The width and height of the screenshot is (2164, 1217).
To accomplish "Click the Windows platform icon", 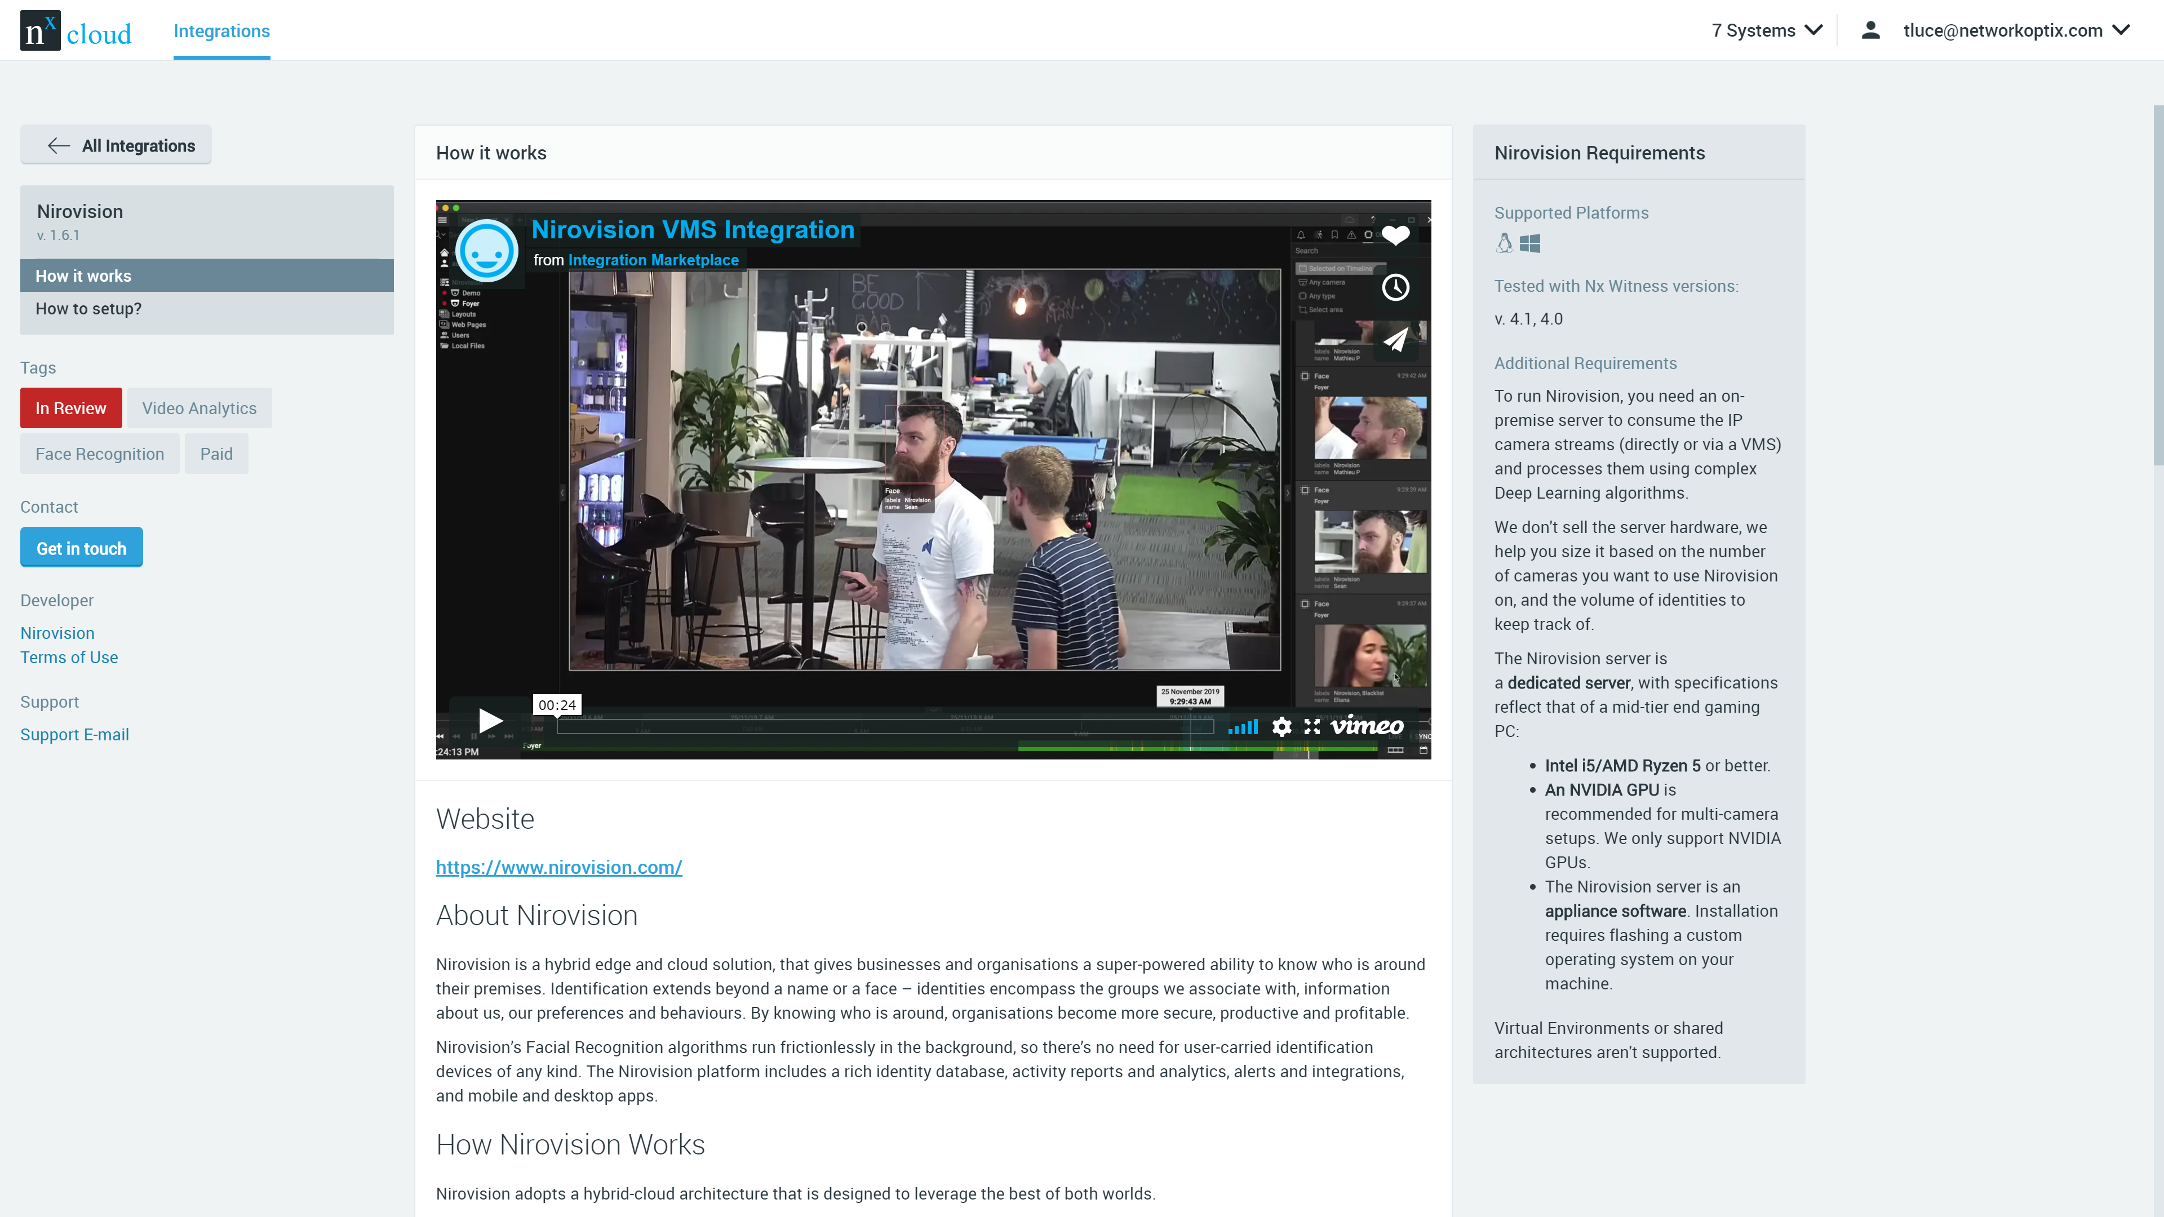I will click(1530, 243).
